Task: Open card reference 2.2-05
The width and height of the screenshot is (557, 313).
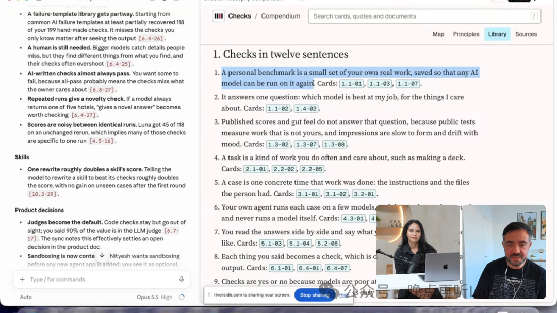Action: (x=312, y=169)
